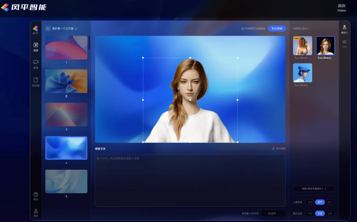This screenshot has width=357, height=222.
Task: Choose the blue-cap avatar thumbnail
Action: (x=302, y=73)
